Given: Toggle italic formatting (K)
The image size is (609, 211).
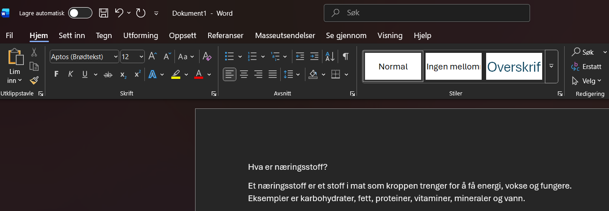Looking at the screenshot, I should point(70,74).
